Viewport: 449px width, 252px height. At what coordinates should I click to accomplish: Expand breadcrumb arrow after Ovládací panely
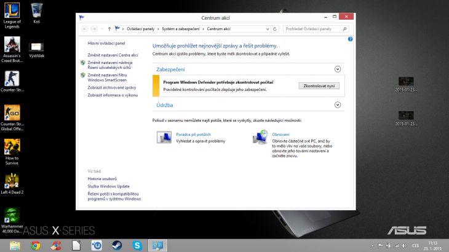158,29
